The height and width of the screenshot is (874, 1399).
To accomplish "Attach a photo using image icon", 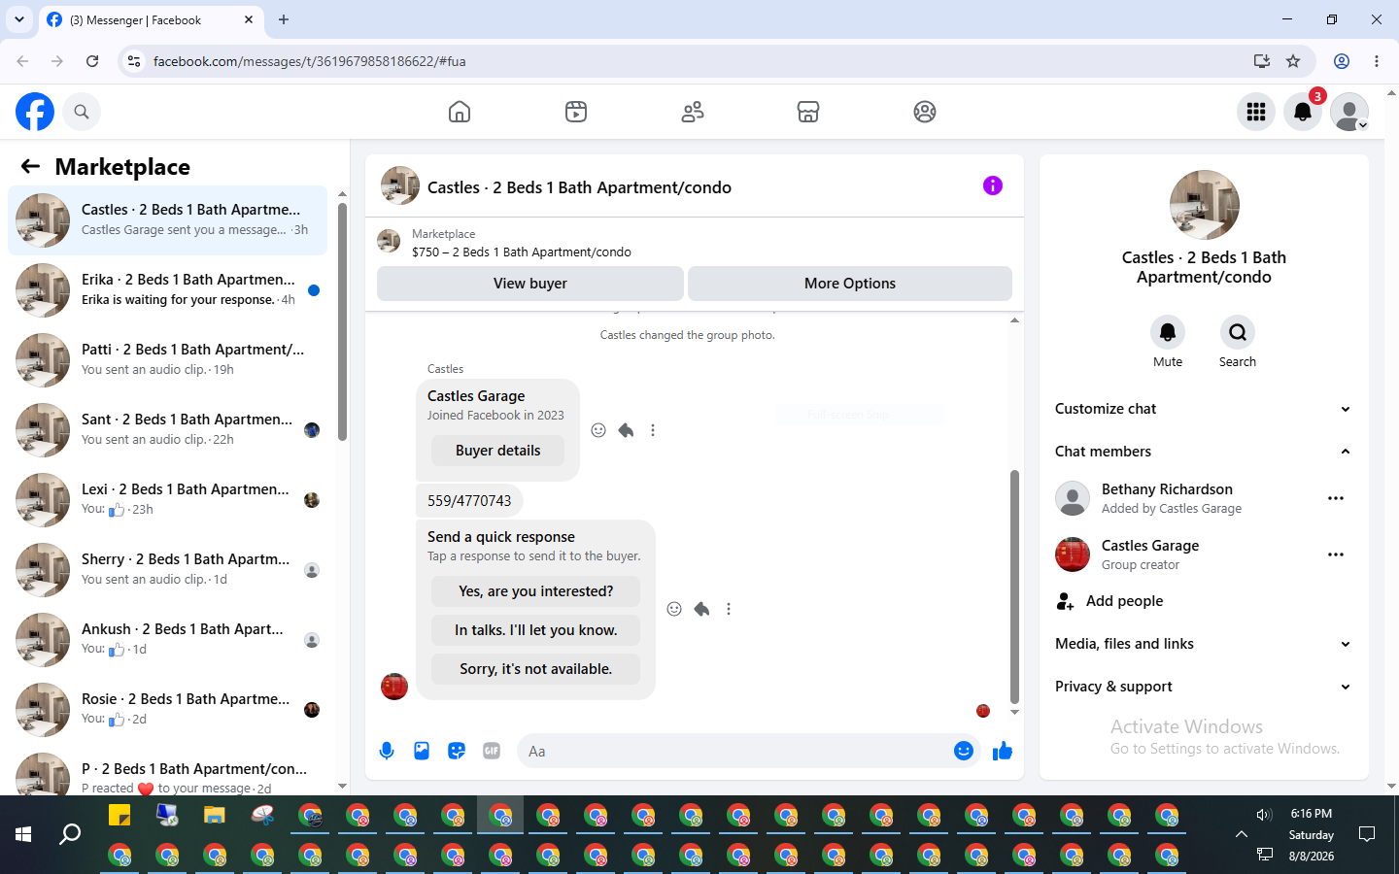I will coord(422,751).
